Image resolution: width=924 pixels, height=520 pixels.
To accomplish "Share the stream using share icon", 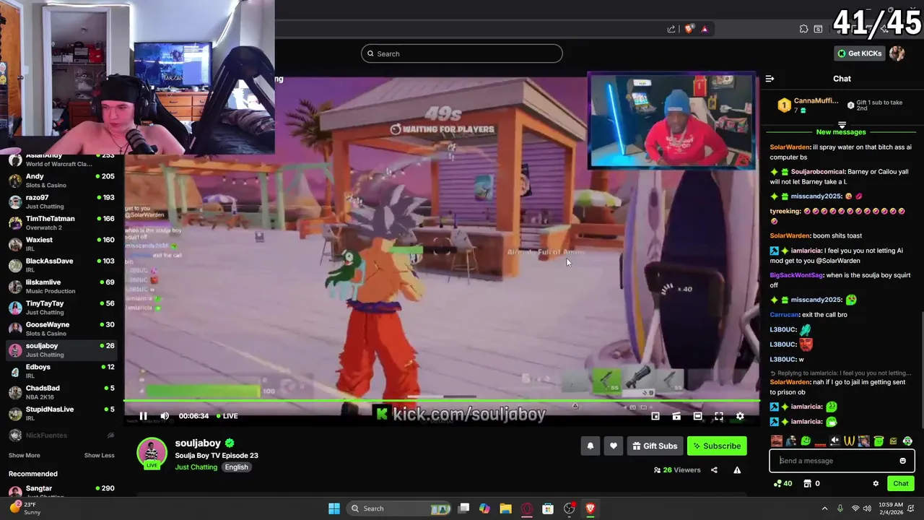I will click(x=714, y=470).
